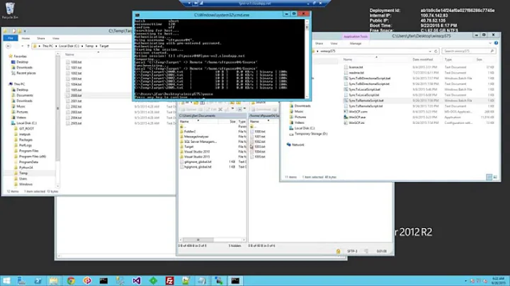Sort Target folder by Name column
The image size is (510, 286).
tap(69, 55)
